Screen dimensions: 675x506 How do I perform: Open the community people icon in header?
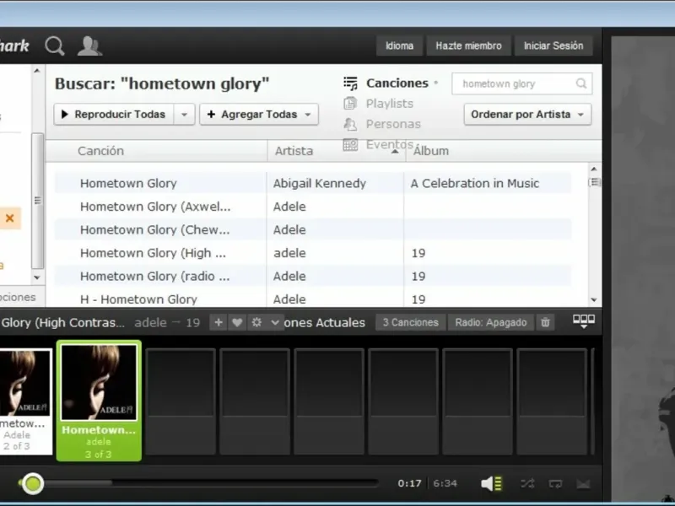point(89,46)
